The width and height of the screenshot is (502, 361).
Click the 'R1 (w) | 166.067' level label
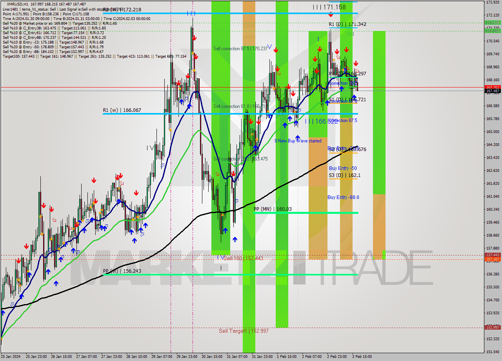coord(122,111)
